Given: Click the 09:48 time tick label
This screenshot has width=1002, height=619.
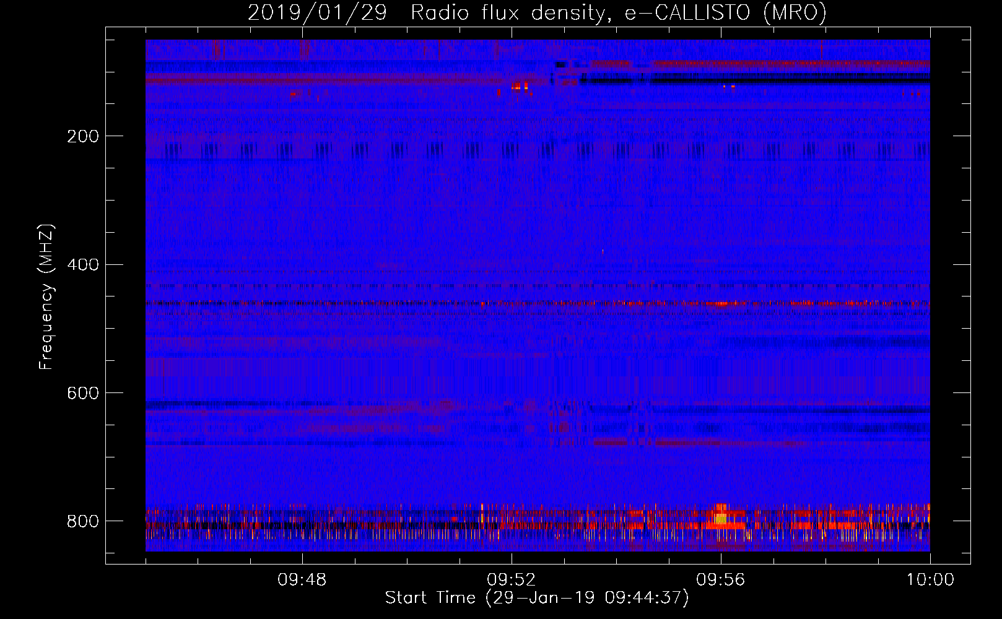Looking at the screenshot, I should tap(302, 580).
